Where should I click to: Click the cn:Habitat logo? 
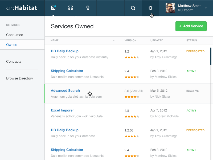point(22,8)
